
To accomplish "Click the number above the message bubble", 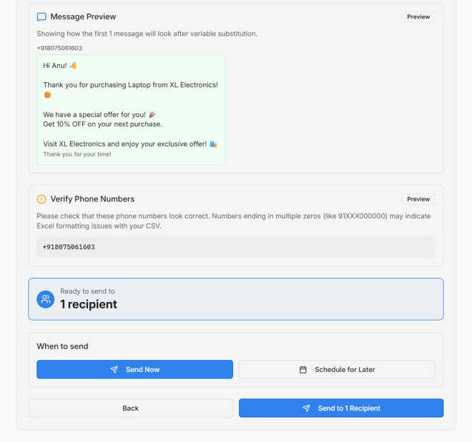I will coord(59,48).
